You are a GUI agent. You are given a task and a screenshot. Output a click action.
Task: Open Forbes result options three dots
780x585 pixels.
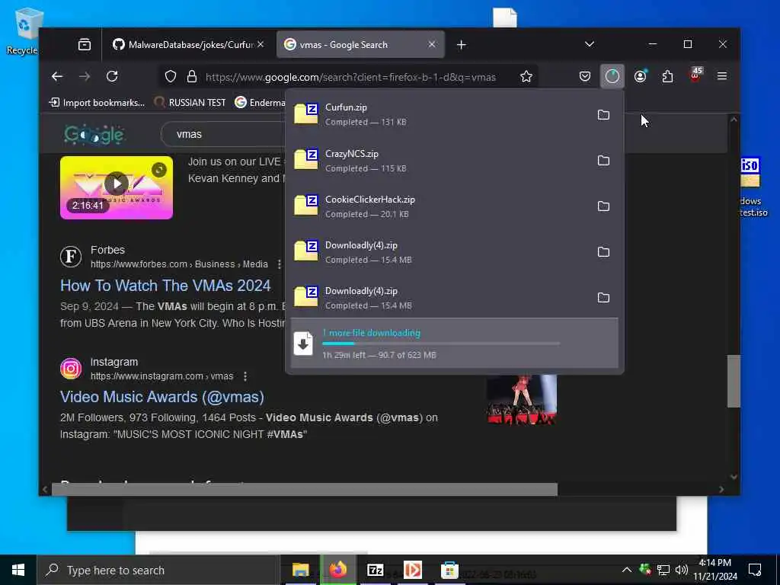[279, 264]
